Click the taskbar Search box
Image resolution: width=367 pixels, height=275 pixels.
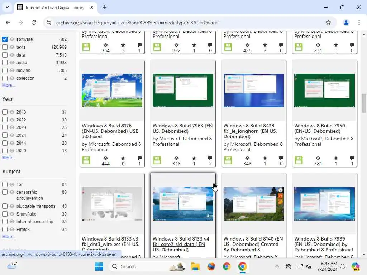147,266
